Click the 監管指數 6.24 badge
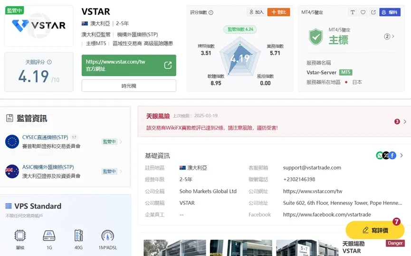The width and height of the screenshot is (411, 256). click(240, 29)
